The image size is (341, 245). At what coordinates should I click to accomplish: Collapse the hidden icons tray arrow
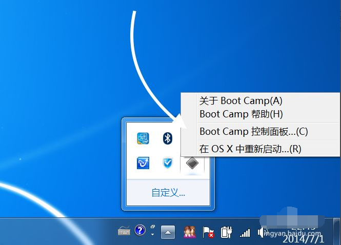pos(168,232)
